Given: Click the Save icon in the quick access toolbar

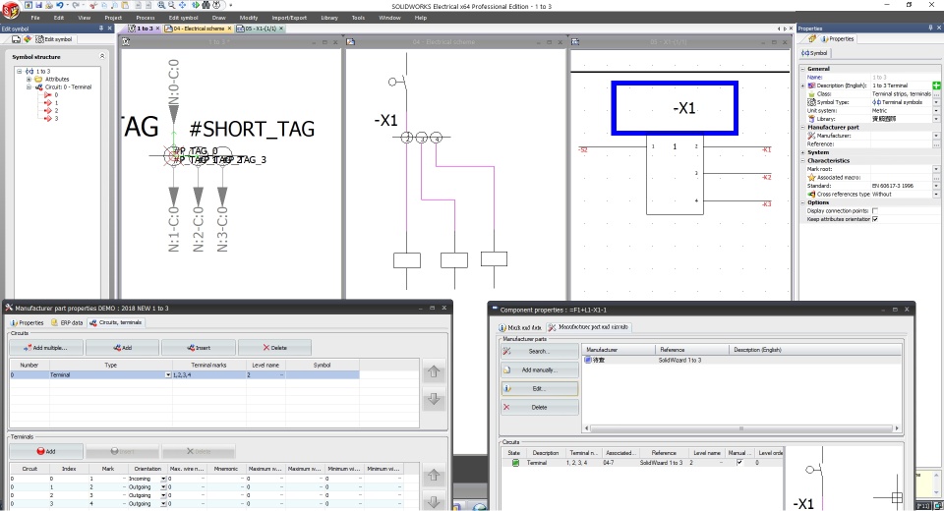Looking at the screenshot, I should coord(38,5).
